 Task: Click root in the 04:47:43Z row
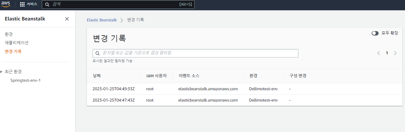(150, 100)
